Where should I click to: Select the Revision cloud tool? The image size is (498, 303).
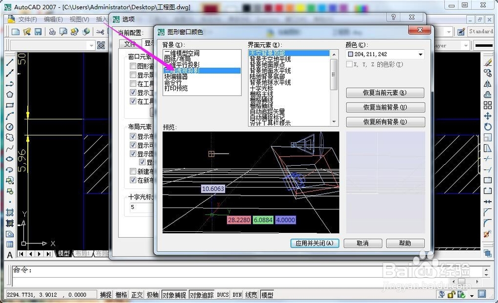[x=9, y=137]
